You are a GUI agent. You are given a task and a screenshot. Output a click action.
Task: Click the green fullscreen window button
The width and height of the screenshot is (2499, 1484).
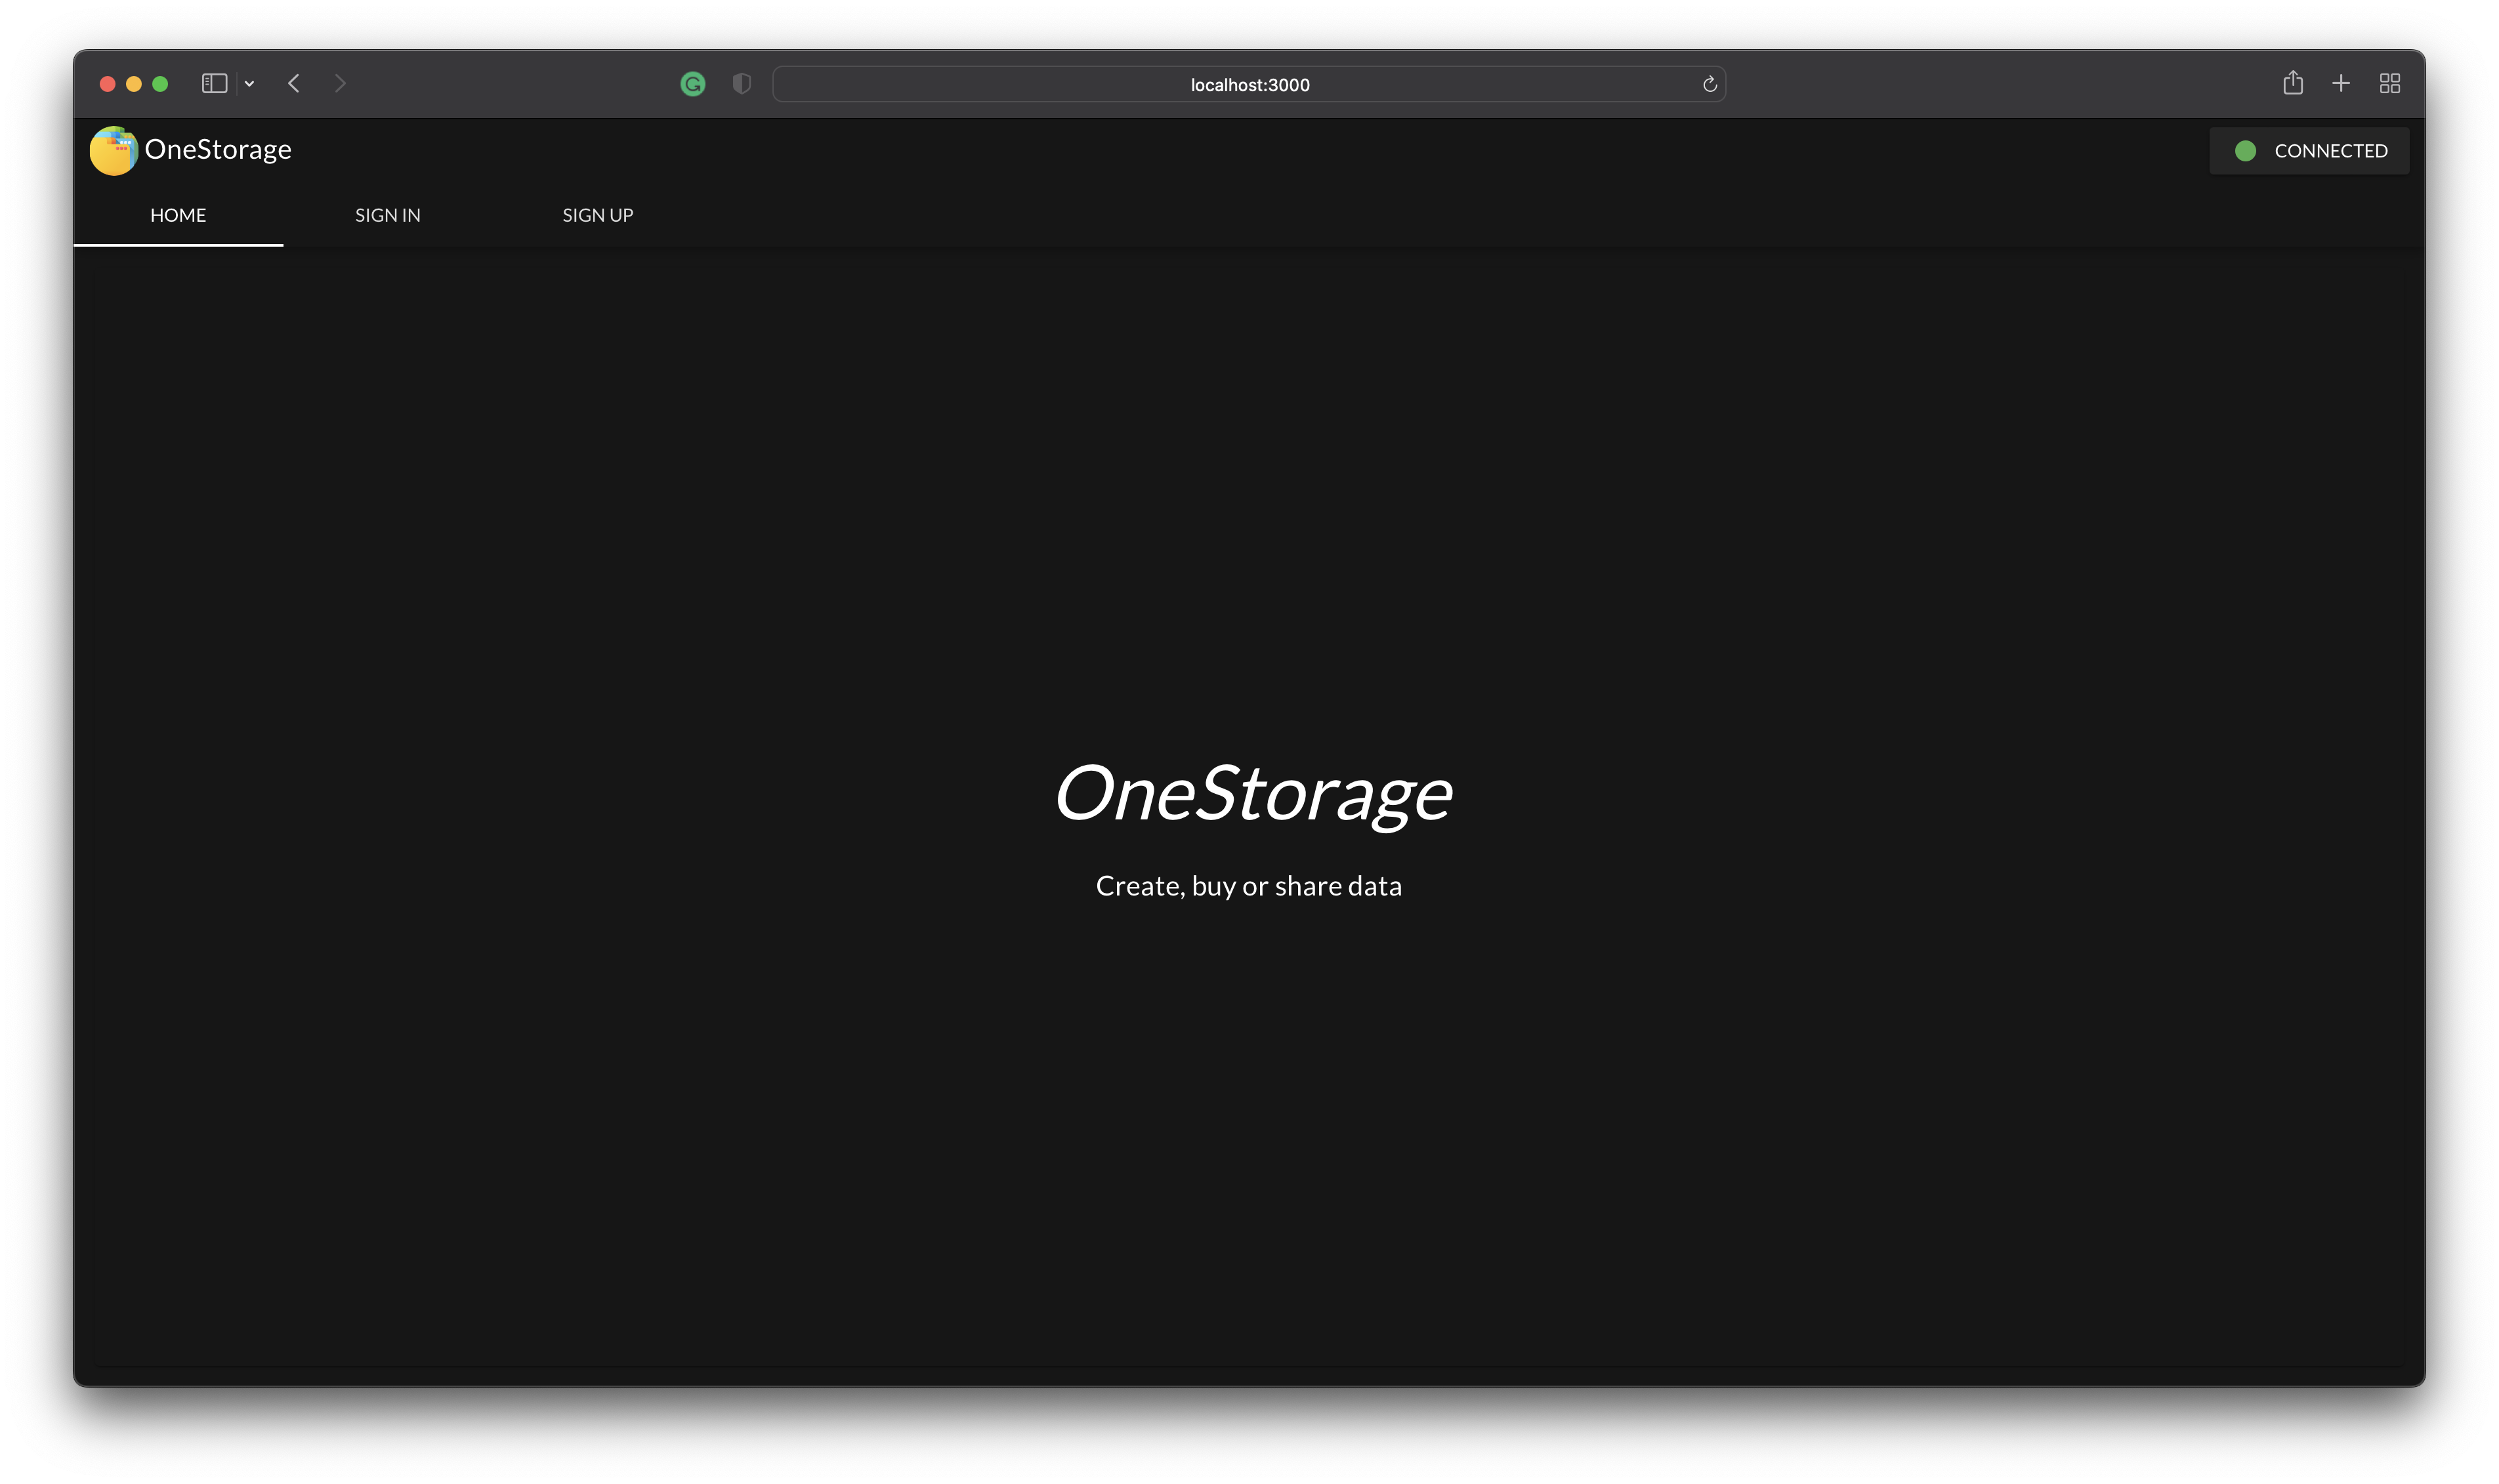tap(160, 84)
